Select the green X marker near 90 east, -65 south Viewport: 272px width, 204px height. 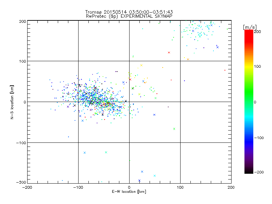(x=174, y=129)
